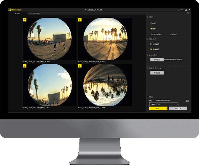Expand the 7000 * 3500 resolution dropdown

[164, 104]
